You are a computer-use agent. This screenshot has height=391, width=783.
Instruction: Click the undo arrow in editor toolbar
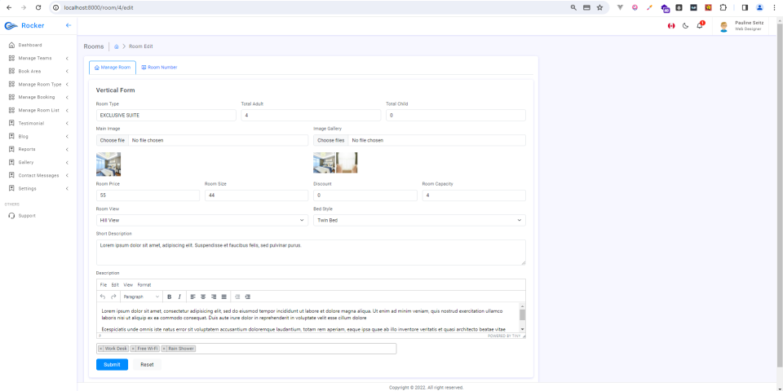[x=103, y=297]
